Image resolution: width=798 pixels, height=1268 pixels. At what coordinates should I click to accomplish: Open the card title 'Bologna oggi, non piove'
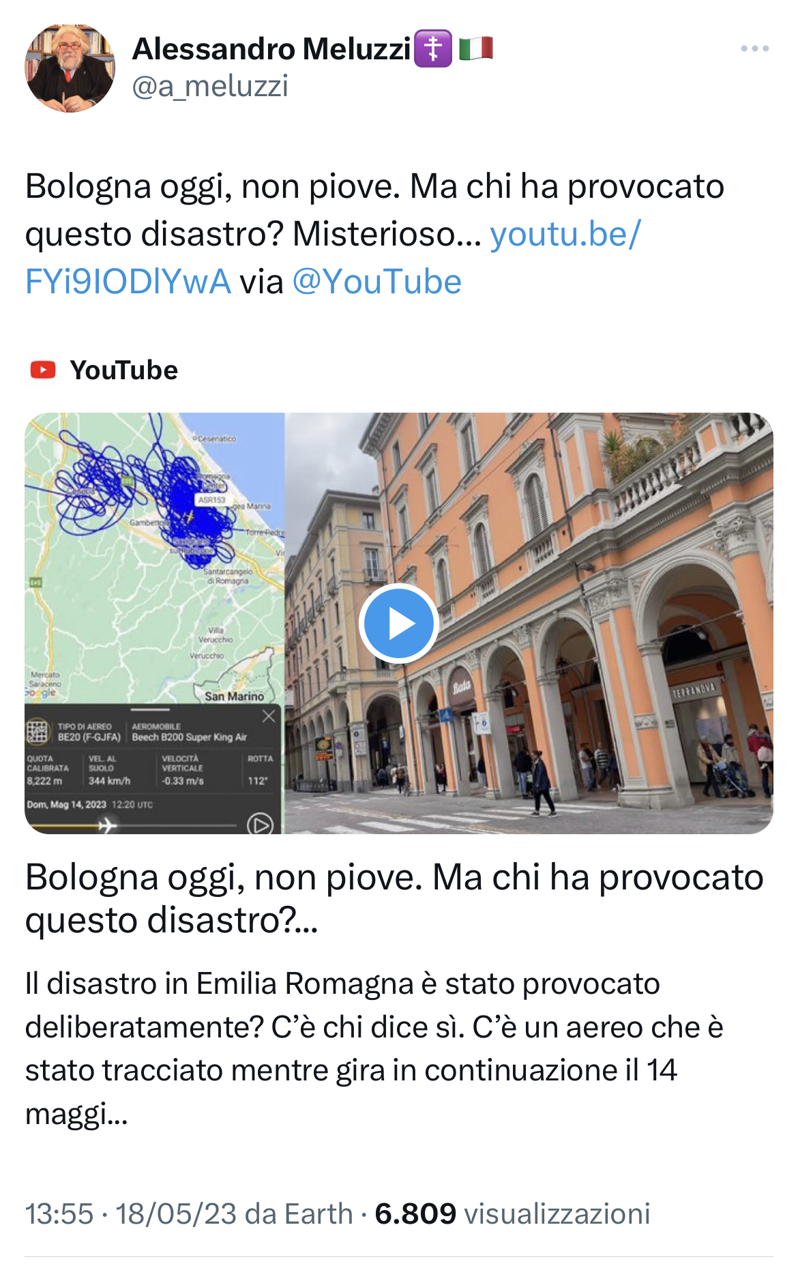point(394,898)
